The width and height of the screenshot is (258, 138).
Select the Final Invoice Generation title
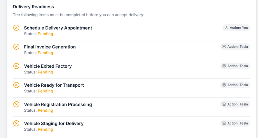point(50,47)
